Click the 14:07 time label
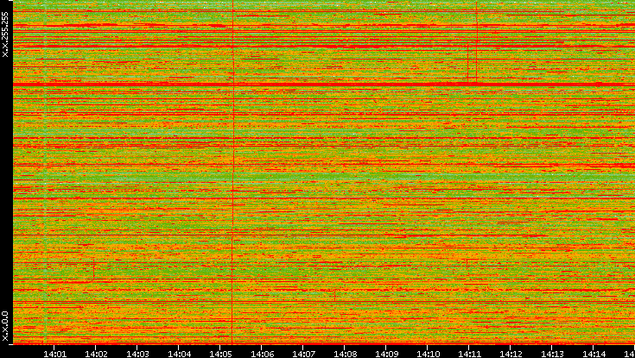Image resolution: width=635 pixels, height=358 pixels. point(304,354)
